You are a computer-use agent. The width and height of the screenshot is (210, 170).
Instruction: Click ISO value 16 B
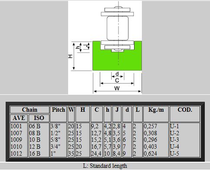[35, 153]
